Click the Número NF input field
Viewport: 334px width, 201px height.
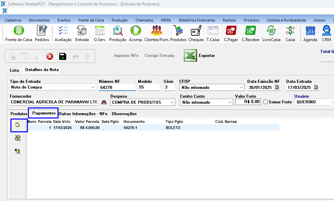coord(117,88)
